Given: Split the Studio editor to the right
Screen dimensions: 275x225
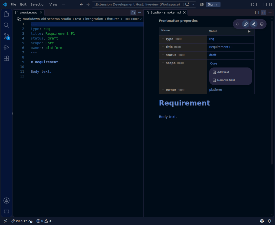Looking at the screenshot, I should [x=257, y=12].
